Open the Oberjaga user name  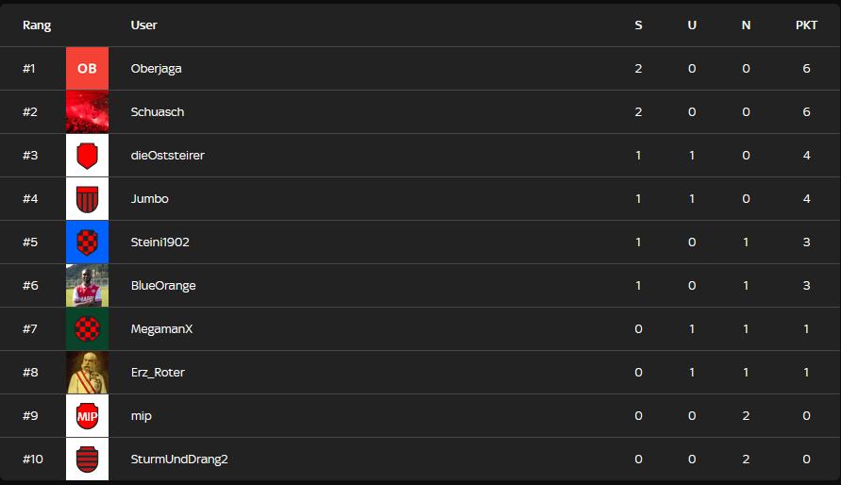156,69
